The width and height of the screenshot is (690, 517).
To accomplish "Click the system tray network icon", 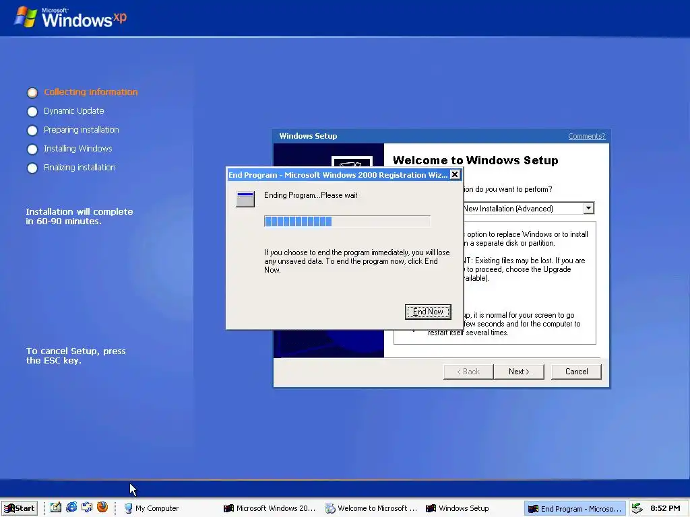I will pos(637,509).
